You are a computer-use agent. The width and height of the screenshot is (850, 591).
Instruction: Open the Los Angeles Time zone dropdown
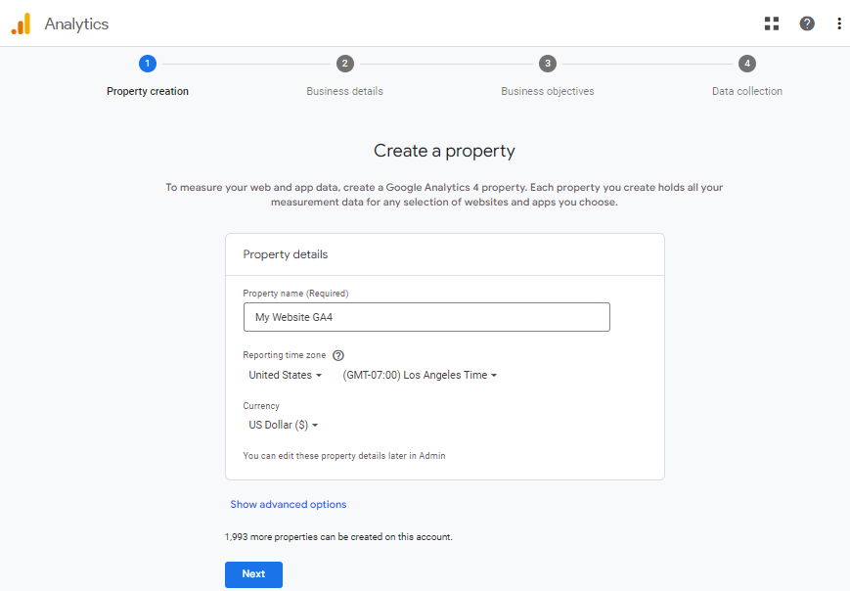(420, 375)
